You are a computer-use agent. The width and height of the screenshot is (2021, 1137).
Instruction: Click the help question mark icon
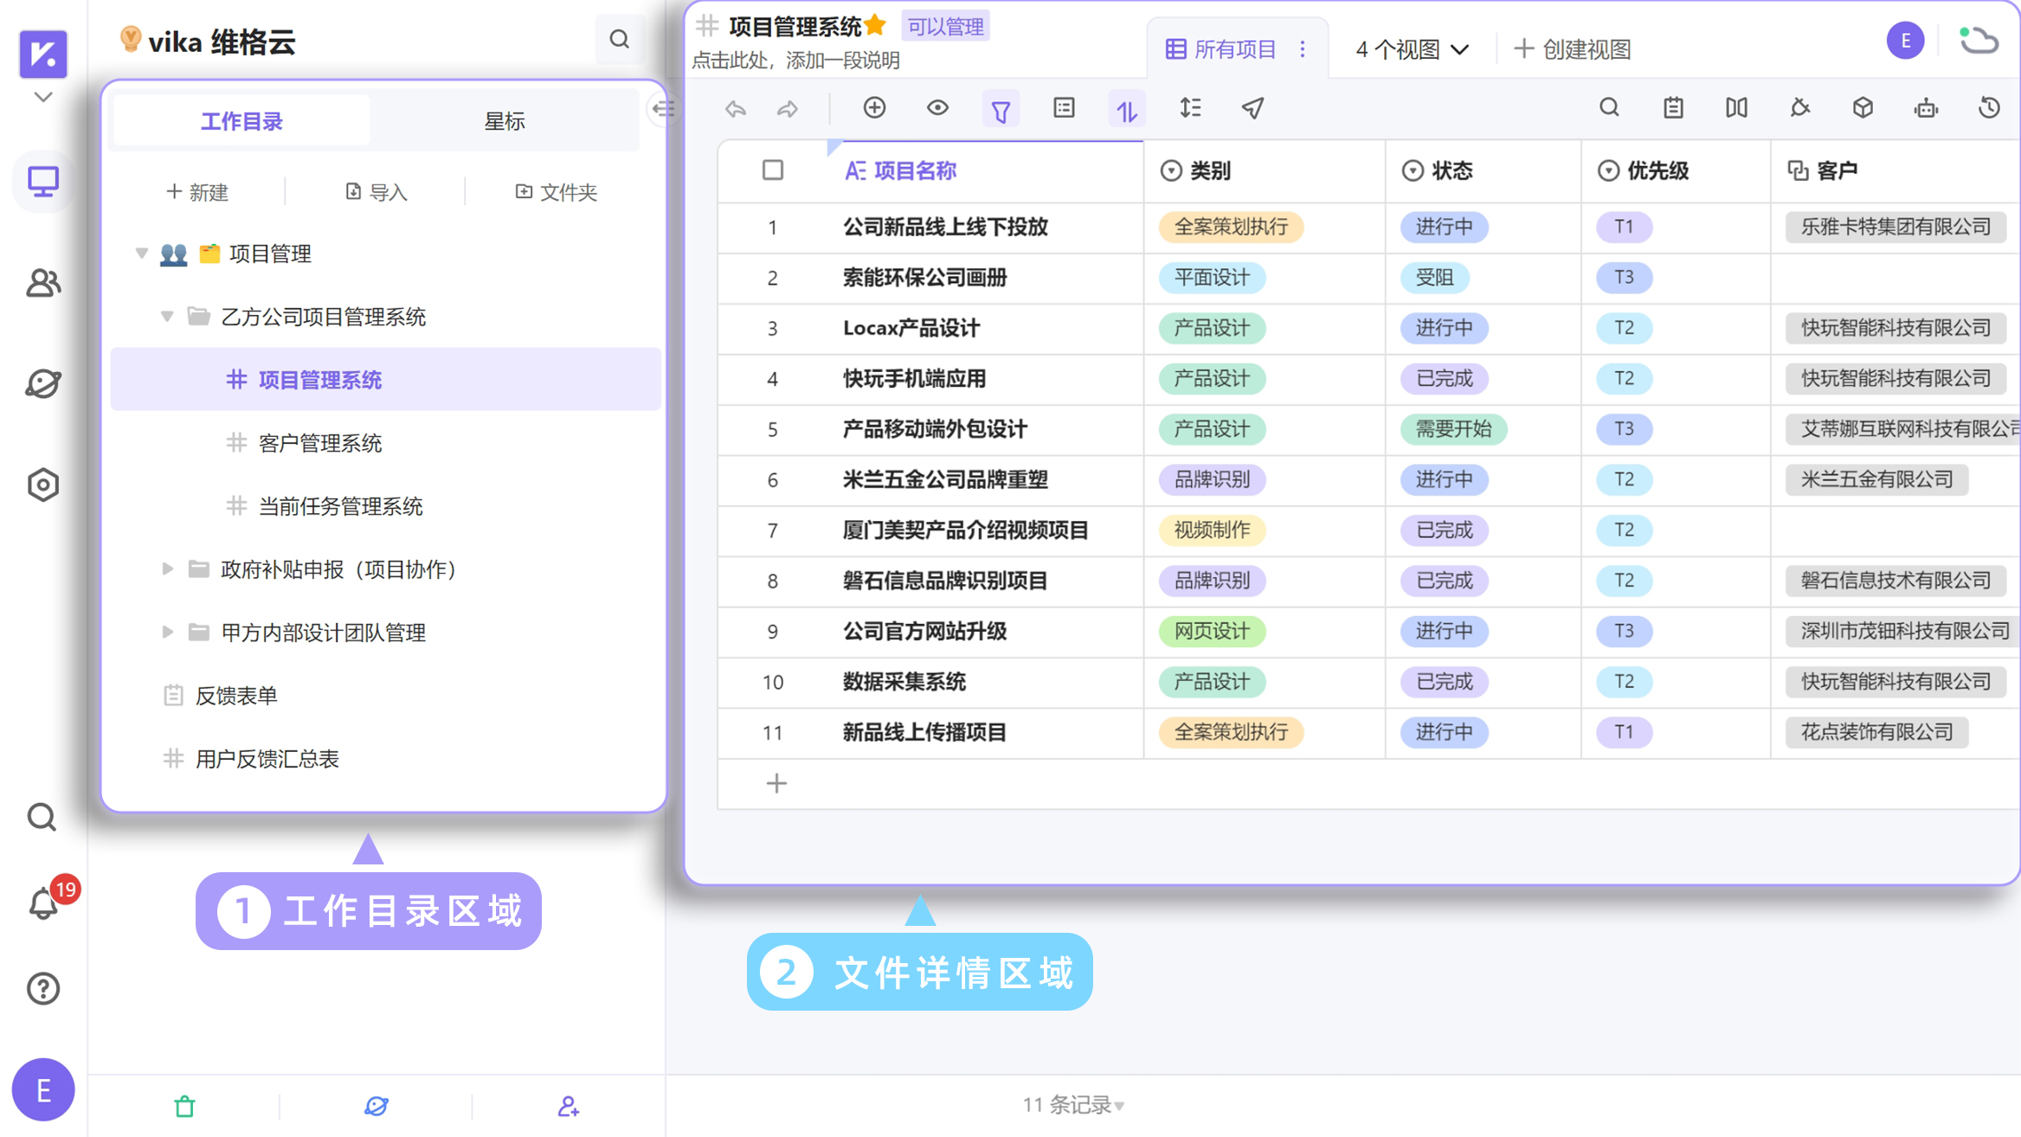click(x=42, y=988)
